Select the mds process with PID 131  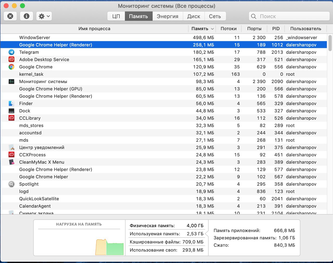[x=164, y=140]
